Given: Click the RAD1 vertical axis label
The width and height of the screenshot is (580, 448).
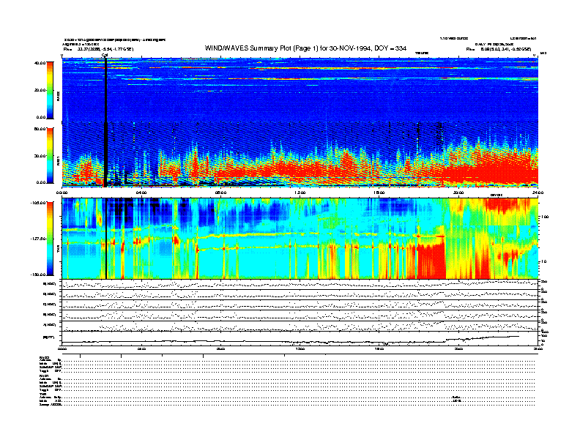Looking at the screenshot, I should pos(58,160).
